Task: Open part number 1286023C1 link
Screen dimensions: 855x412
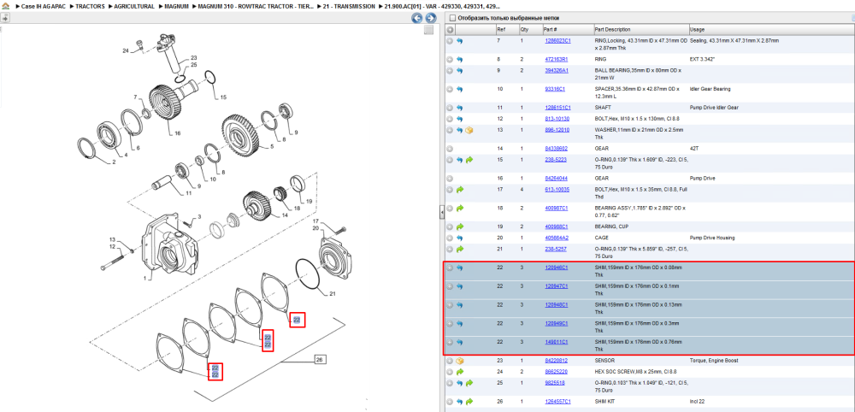Action: [557, 41]
